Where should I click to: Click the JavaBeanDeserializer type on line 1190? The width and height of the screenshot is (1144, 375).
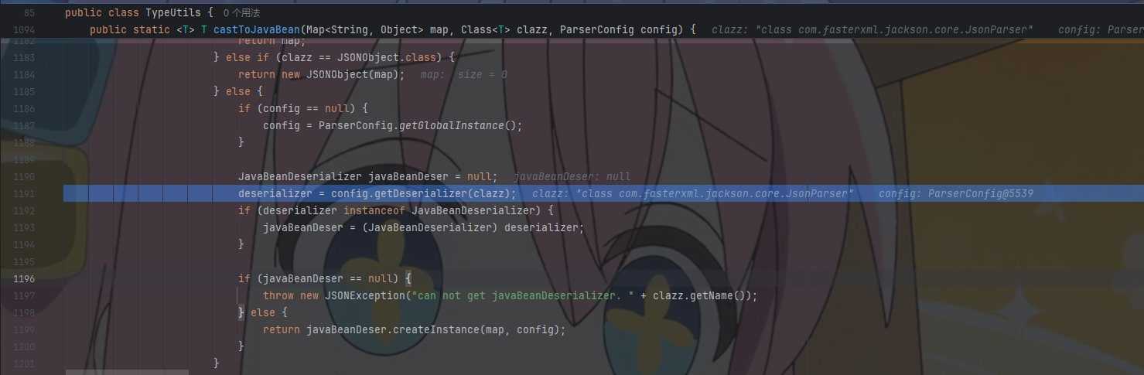pyautogui.click(x=300, y=176)
